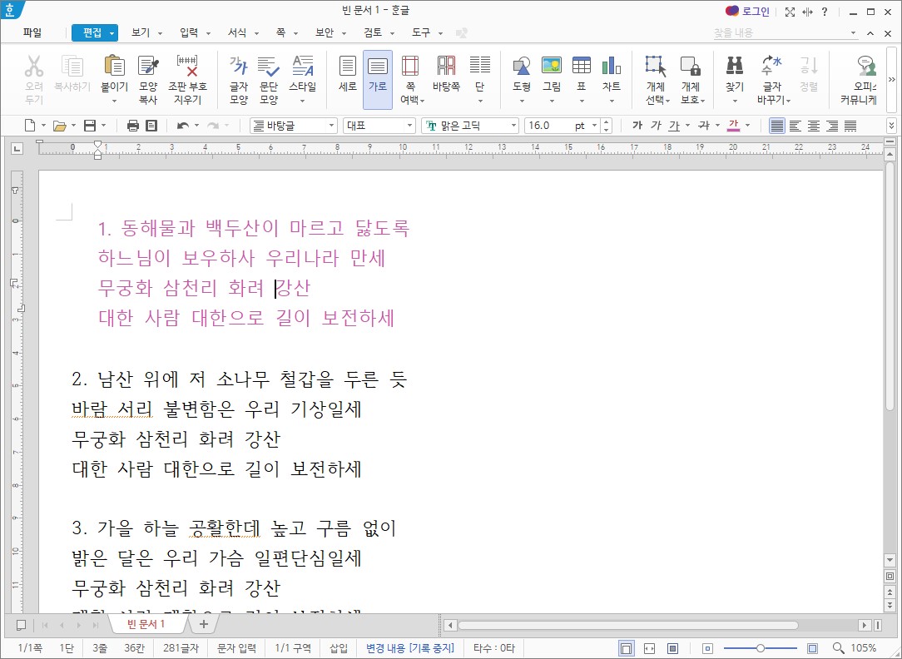
Task: Create a new document with the blank page icon
Action: click(29, 126)
